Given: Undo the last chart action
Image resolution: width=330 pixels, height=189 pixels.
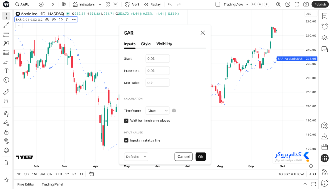Looking at the screenshot, I should pos(170,5).
